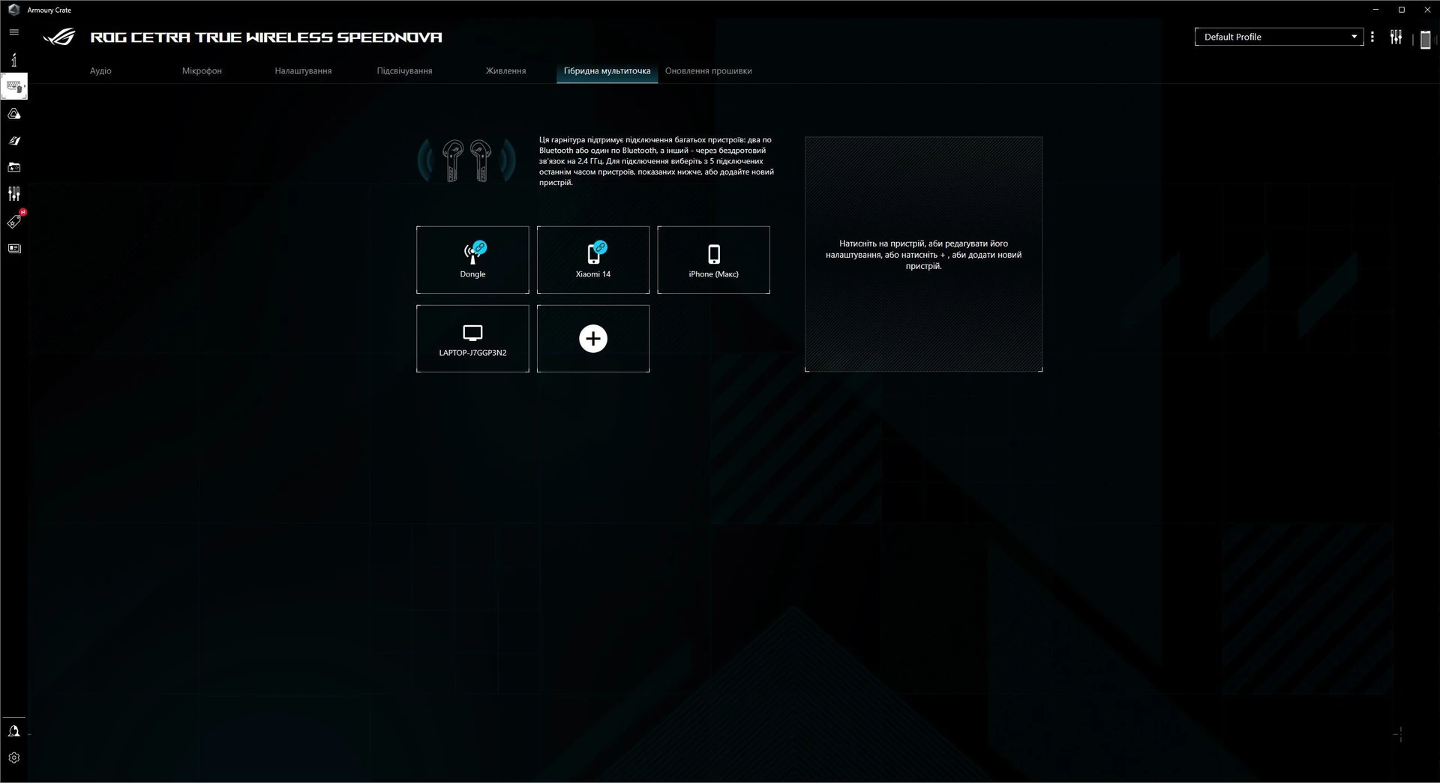Maximize the Armoury Crate window
Screen dimensions: 1440x783
tap(1401, 10)
